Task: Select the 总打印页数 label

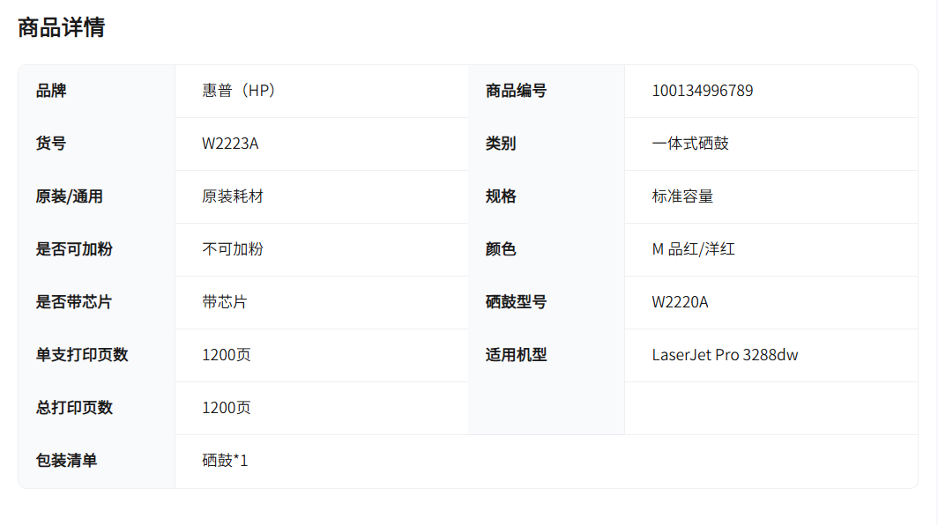Action: point(74,408)
